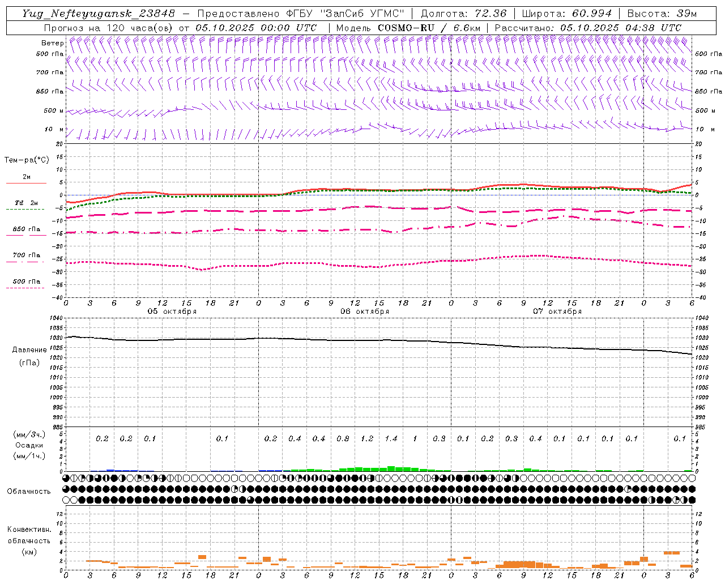The height and width of the screenshot is (580, 725).
Task: Click the Облачность panel label
Action: [x=29, y=492]
